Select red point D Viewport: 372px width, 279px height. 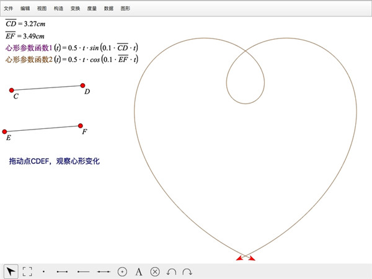82,86
